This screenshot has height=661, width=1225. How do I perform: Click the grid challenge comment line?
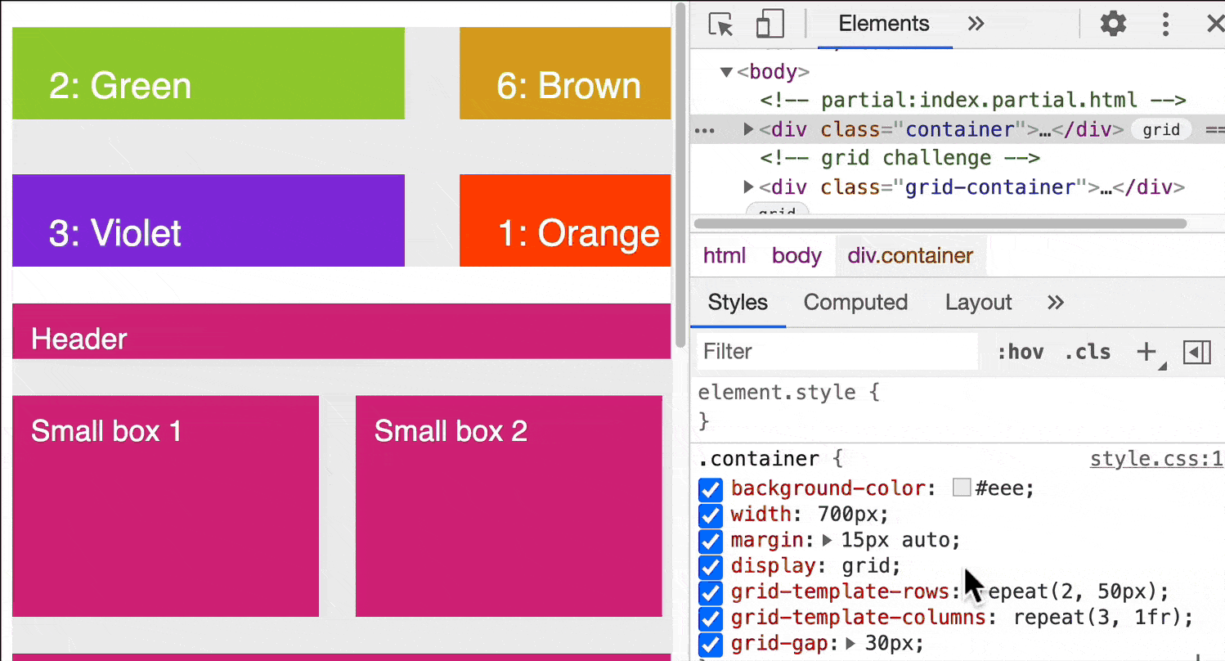click(900, 158)
